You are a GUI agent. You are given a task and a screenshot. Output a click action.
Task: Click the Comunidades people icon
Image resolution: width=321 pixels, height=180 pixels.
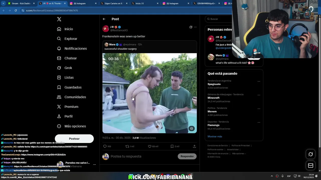[x=59, y=97]
